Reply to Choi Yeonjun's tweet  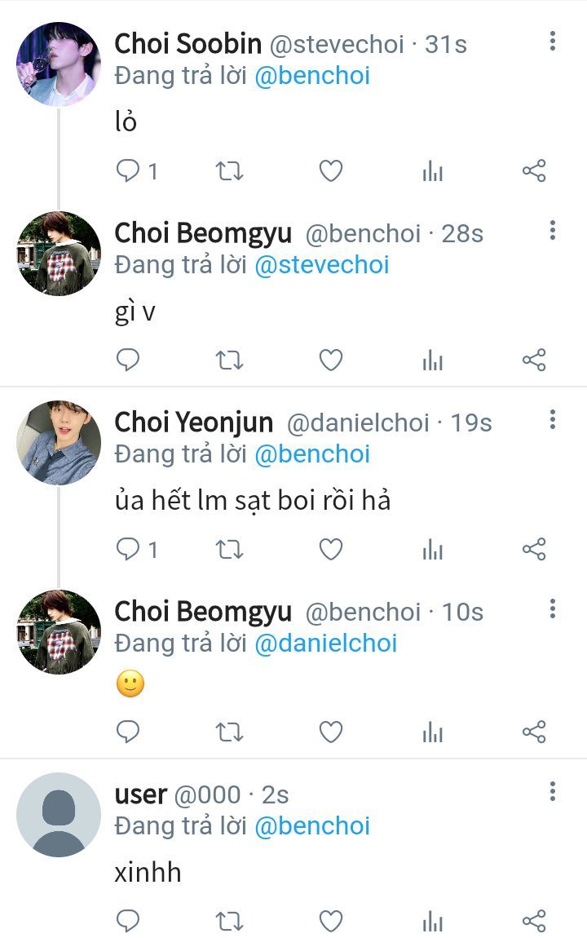pyautogui.click(x=129, y=550)
